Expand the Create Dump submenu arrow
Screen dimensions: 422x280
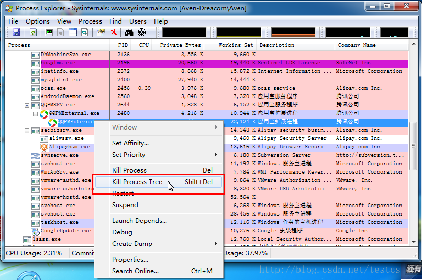(x=216, y=244)
